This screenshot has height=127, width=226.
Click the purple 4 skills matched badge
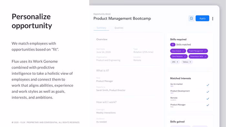pos(173,44)
